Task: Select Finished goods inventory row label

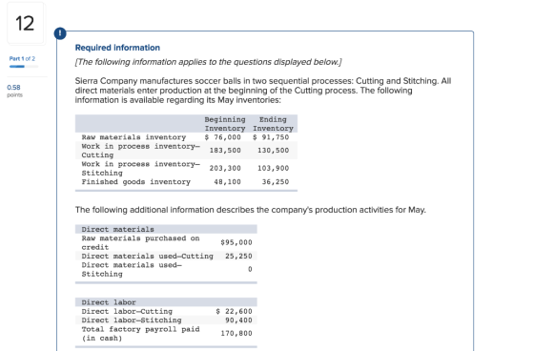Action: (x=135, y=182)
